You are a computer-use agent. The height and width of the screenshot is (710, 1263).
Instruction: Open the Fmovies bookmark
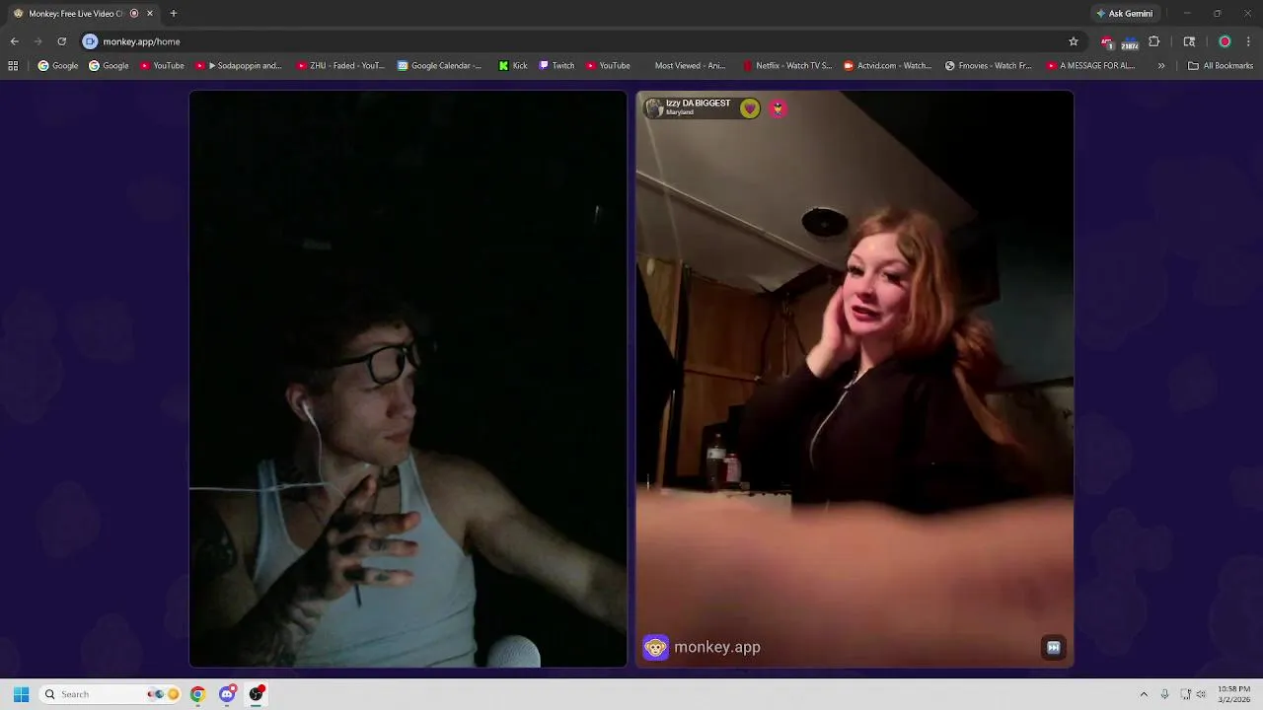point(988,66)
